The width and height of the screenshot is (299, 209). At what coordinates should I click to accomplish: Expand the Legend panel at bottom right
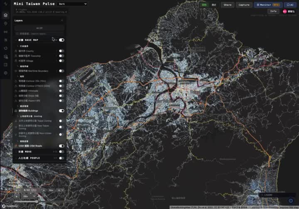[x=277, y=195]
